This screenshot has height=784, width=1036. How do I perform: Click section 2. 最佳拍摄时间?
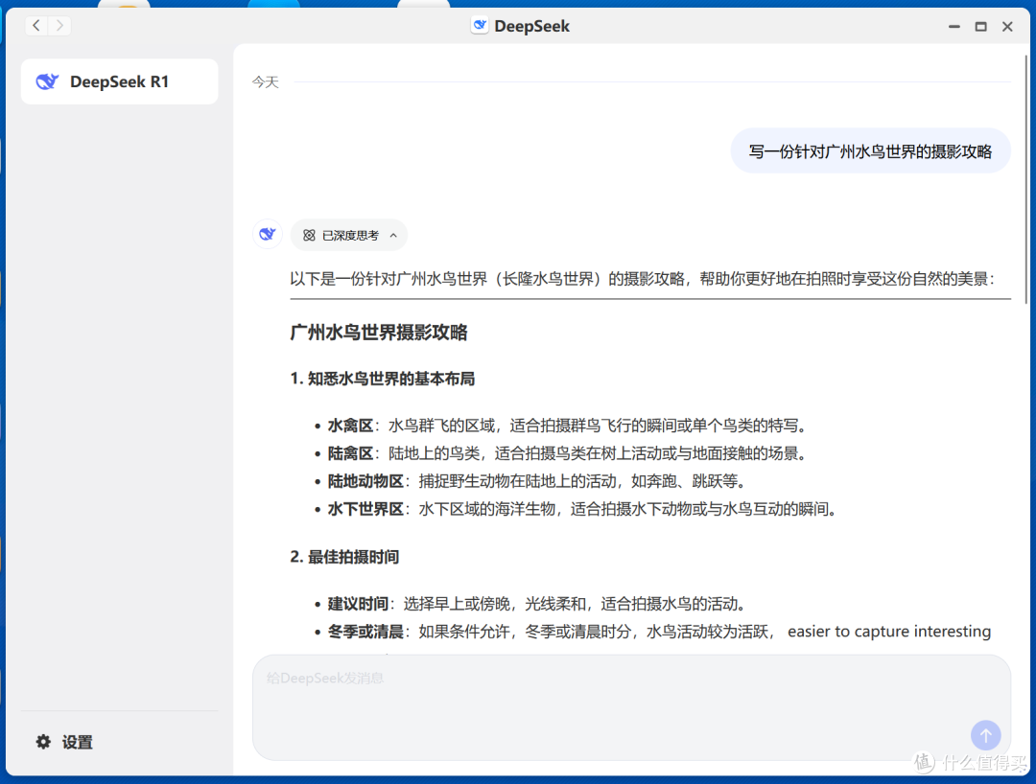point(344,557)
